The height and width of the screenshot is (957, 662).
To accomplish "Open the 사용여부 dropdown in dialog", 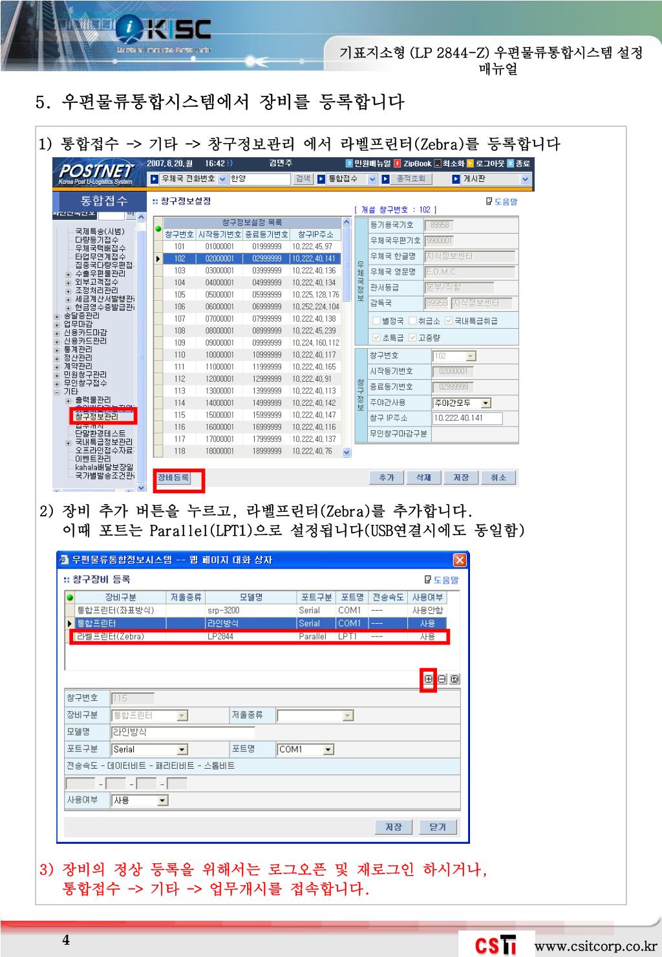I will pyautogui.click(x=162, y=800).
